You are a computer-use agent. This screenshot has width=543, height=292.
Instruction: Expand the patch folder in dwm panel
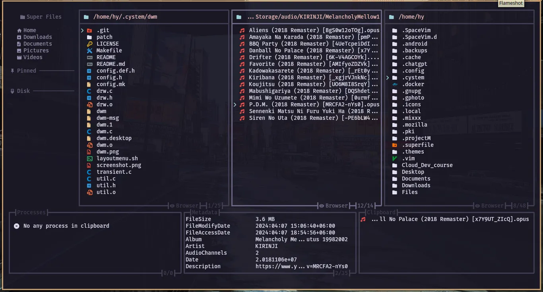[104, 37]
